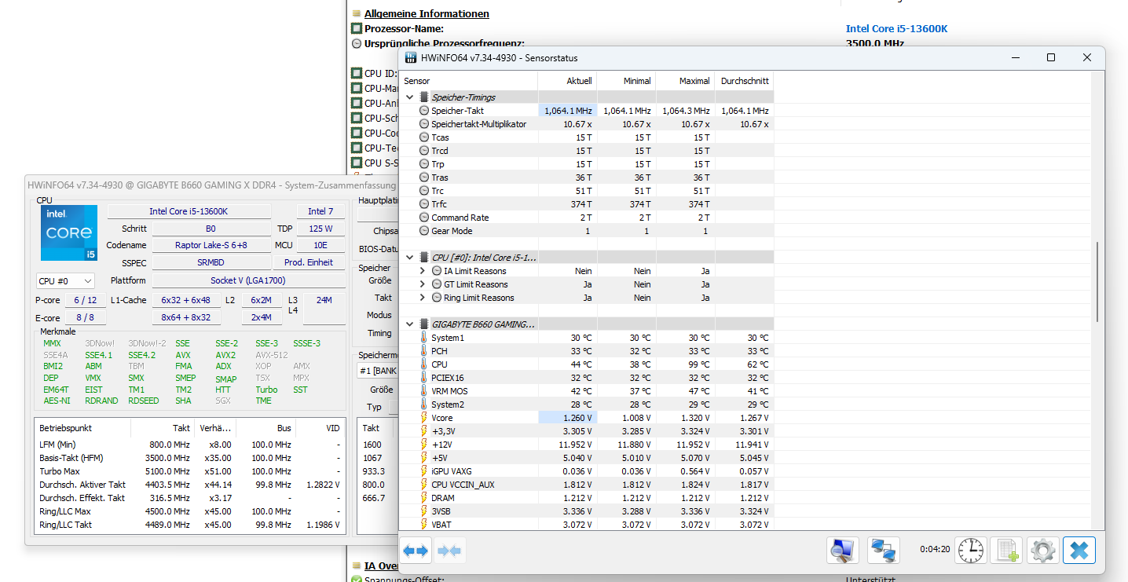
Task: Expand Ring Limit Reasons row
Action: [x=423, y=298]
